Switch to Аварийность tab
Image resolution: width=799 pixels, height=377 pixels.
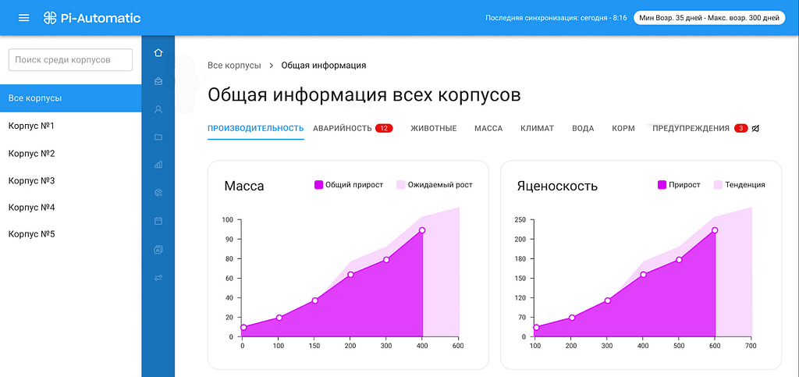[343, 128]
